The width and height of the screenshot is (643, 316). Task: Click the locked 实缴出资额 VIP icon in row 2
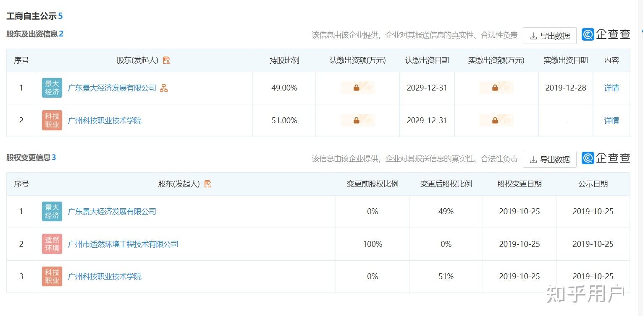pos(495,121)
